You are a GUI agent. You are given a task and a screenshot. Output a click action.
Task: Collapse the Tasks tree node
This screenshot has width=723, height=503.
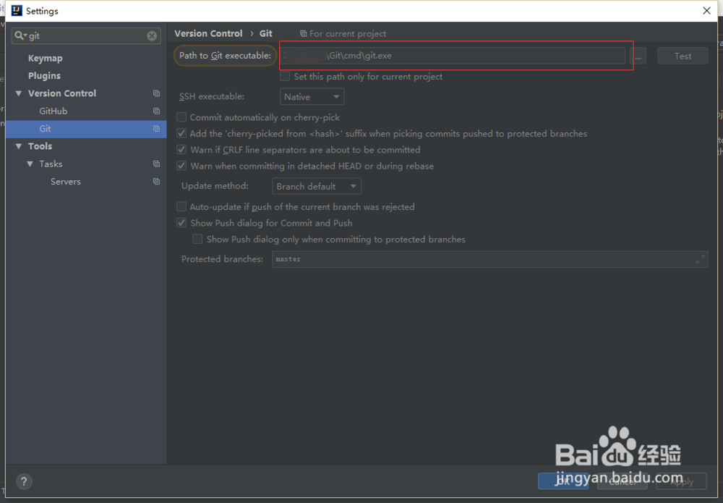click(x=30, y=164)
